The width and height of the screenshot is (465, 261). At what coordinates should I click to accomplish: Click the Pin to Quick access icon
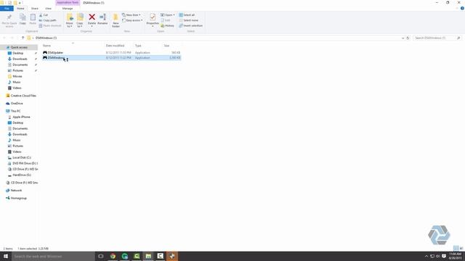(9, 17)
